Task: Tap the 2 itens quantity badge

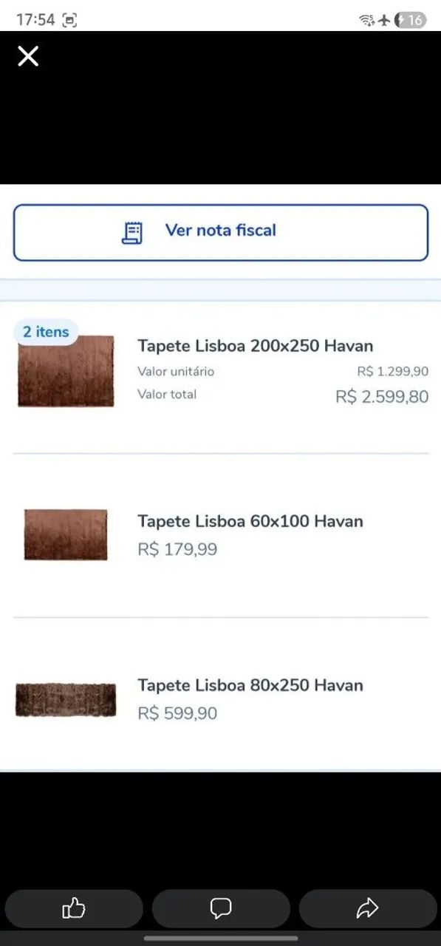Action: (x=46, y=331)
